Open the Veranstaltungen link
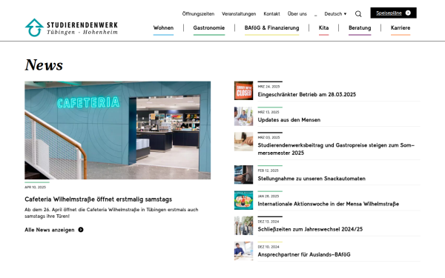This screenshot has height=278, width=445. (239, 13)
